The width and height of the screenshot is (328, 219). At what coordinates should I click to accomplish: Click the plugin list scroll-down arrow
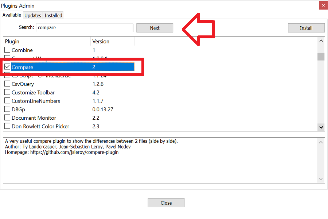(x=321, y=127)
